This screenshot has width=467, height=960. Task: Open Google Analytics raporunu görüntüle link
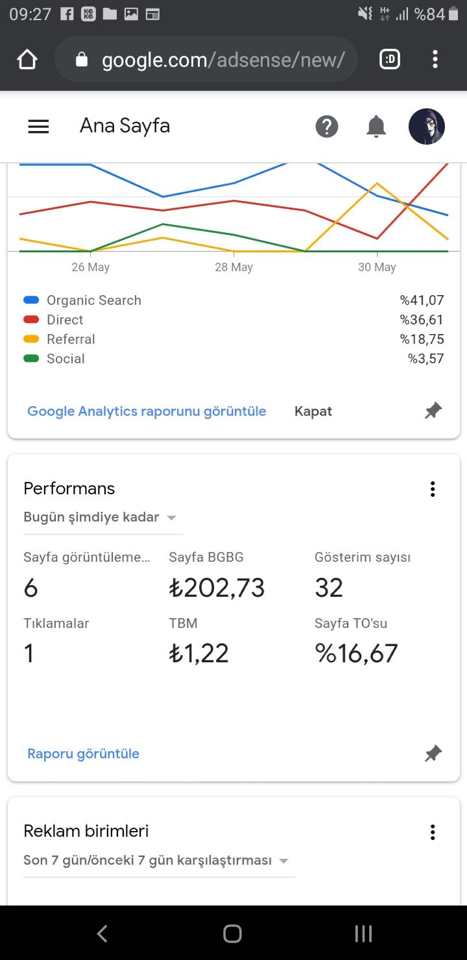[x=147, y=411]
